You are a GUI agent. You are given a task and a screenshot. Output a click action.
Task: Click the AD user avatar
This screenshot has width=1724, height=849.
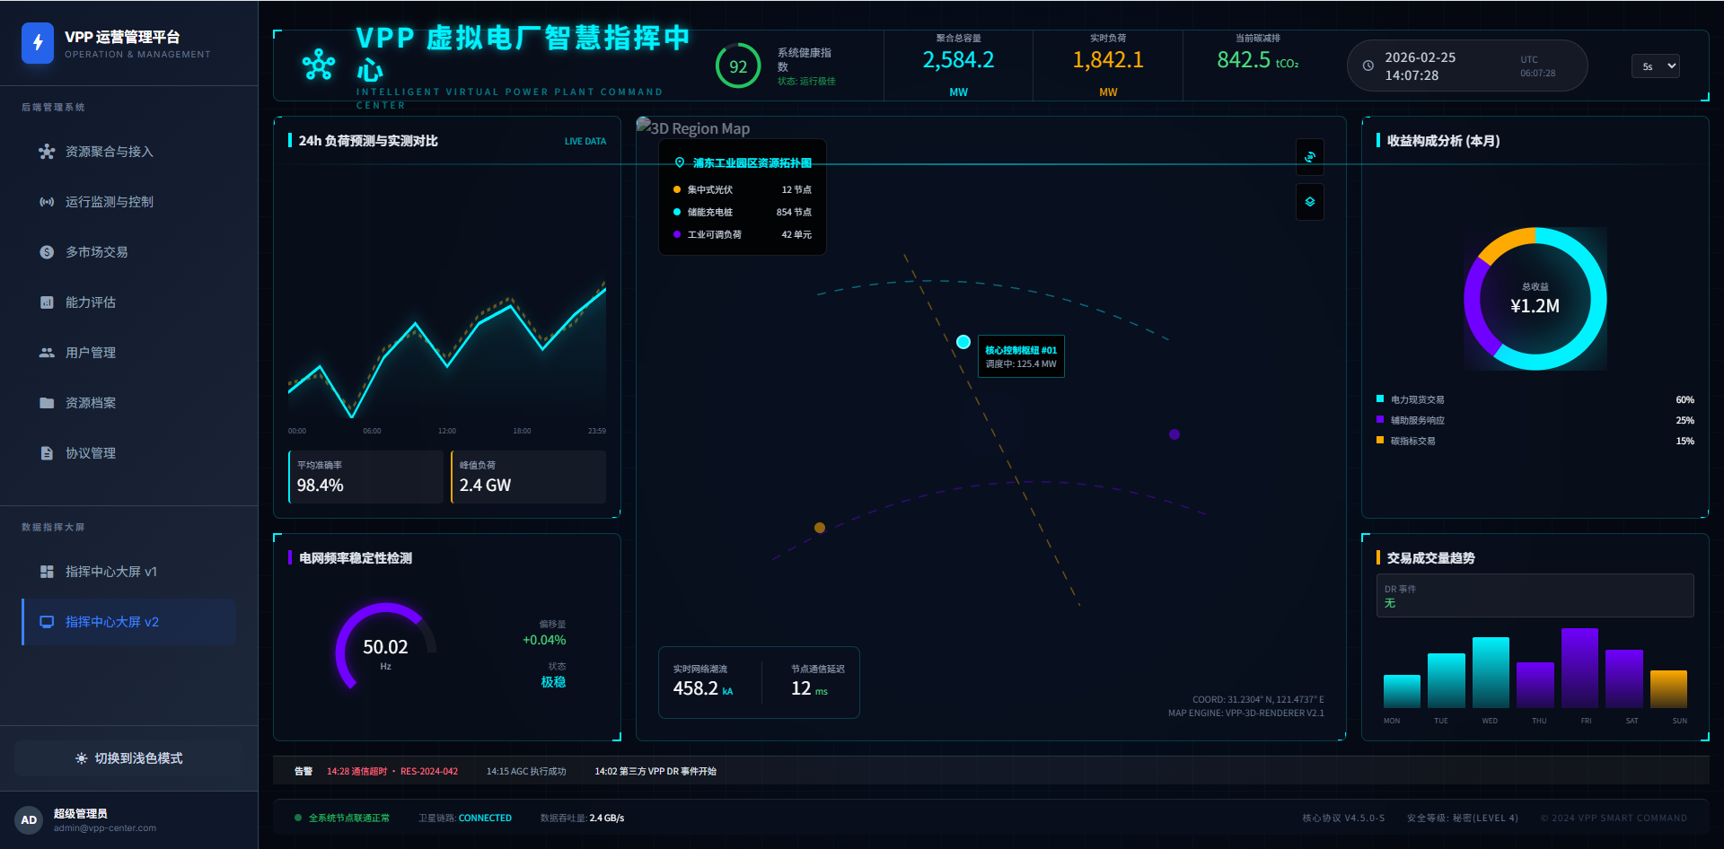coord(29,819)
